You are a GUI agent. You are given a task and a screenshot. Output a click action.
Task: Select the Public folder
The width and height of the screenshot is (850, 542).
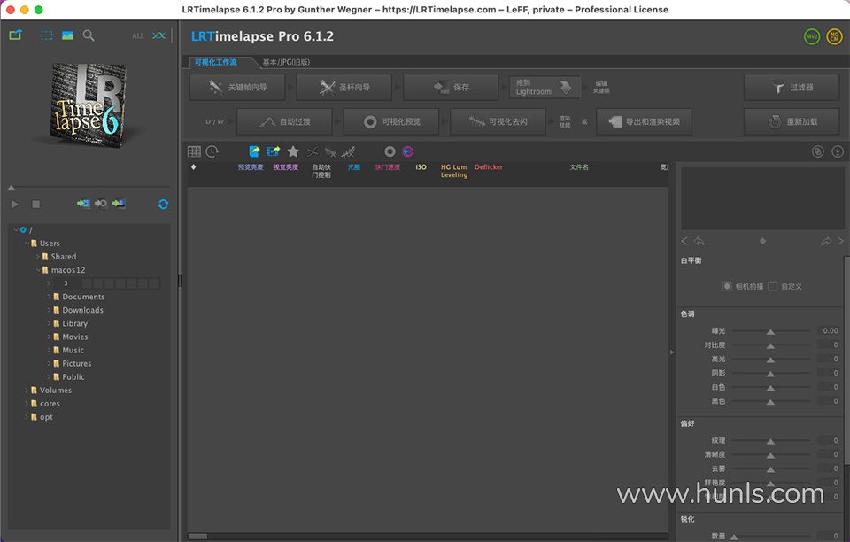pos(73,376)
